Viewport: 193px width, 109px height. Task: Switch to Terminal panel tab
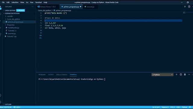pyautogui.click(x=73, y=75)
